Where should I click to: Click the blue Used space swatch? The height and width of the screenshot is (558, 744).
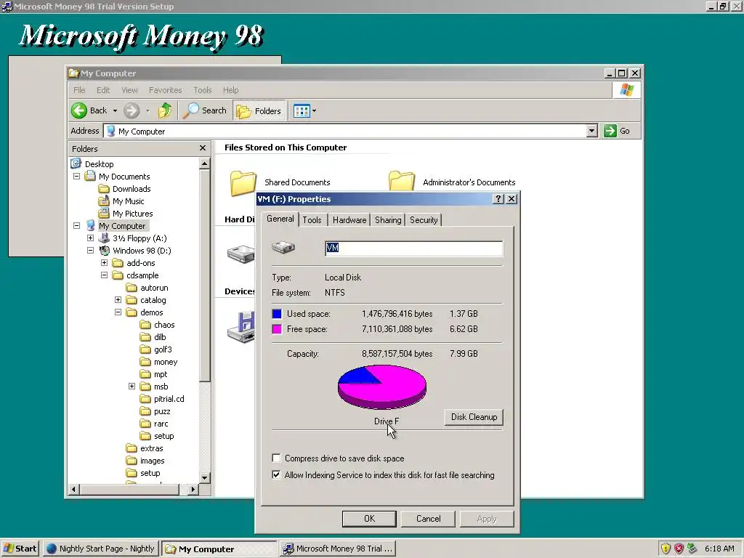pos(277,314)
